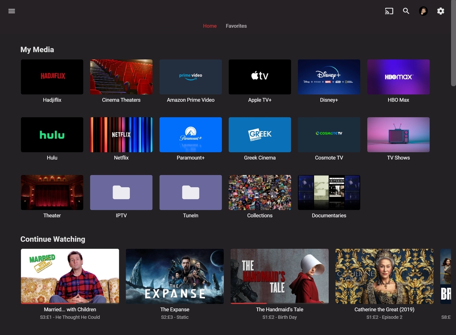
Task: Open the IPTV folder icon
Action: pos(121,192)
